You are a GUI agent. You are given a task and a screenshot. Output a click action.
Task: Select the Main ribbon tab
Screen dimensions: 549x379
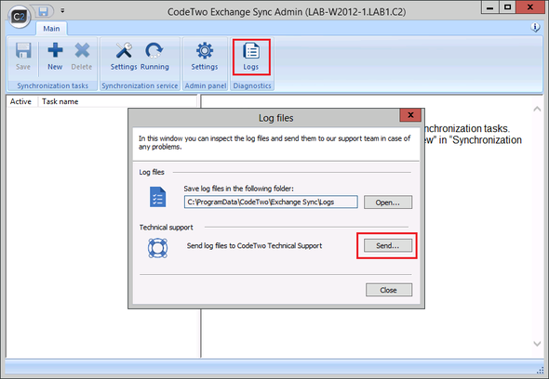[x=51, y=29]
